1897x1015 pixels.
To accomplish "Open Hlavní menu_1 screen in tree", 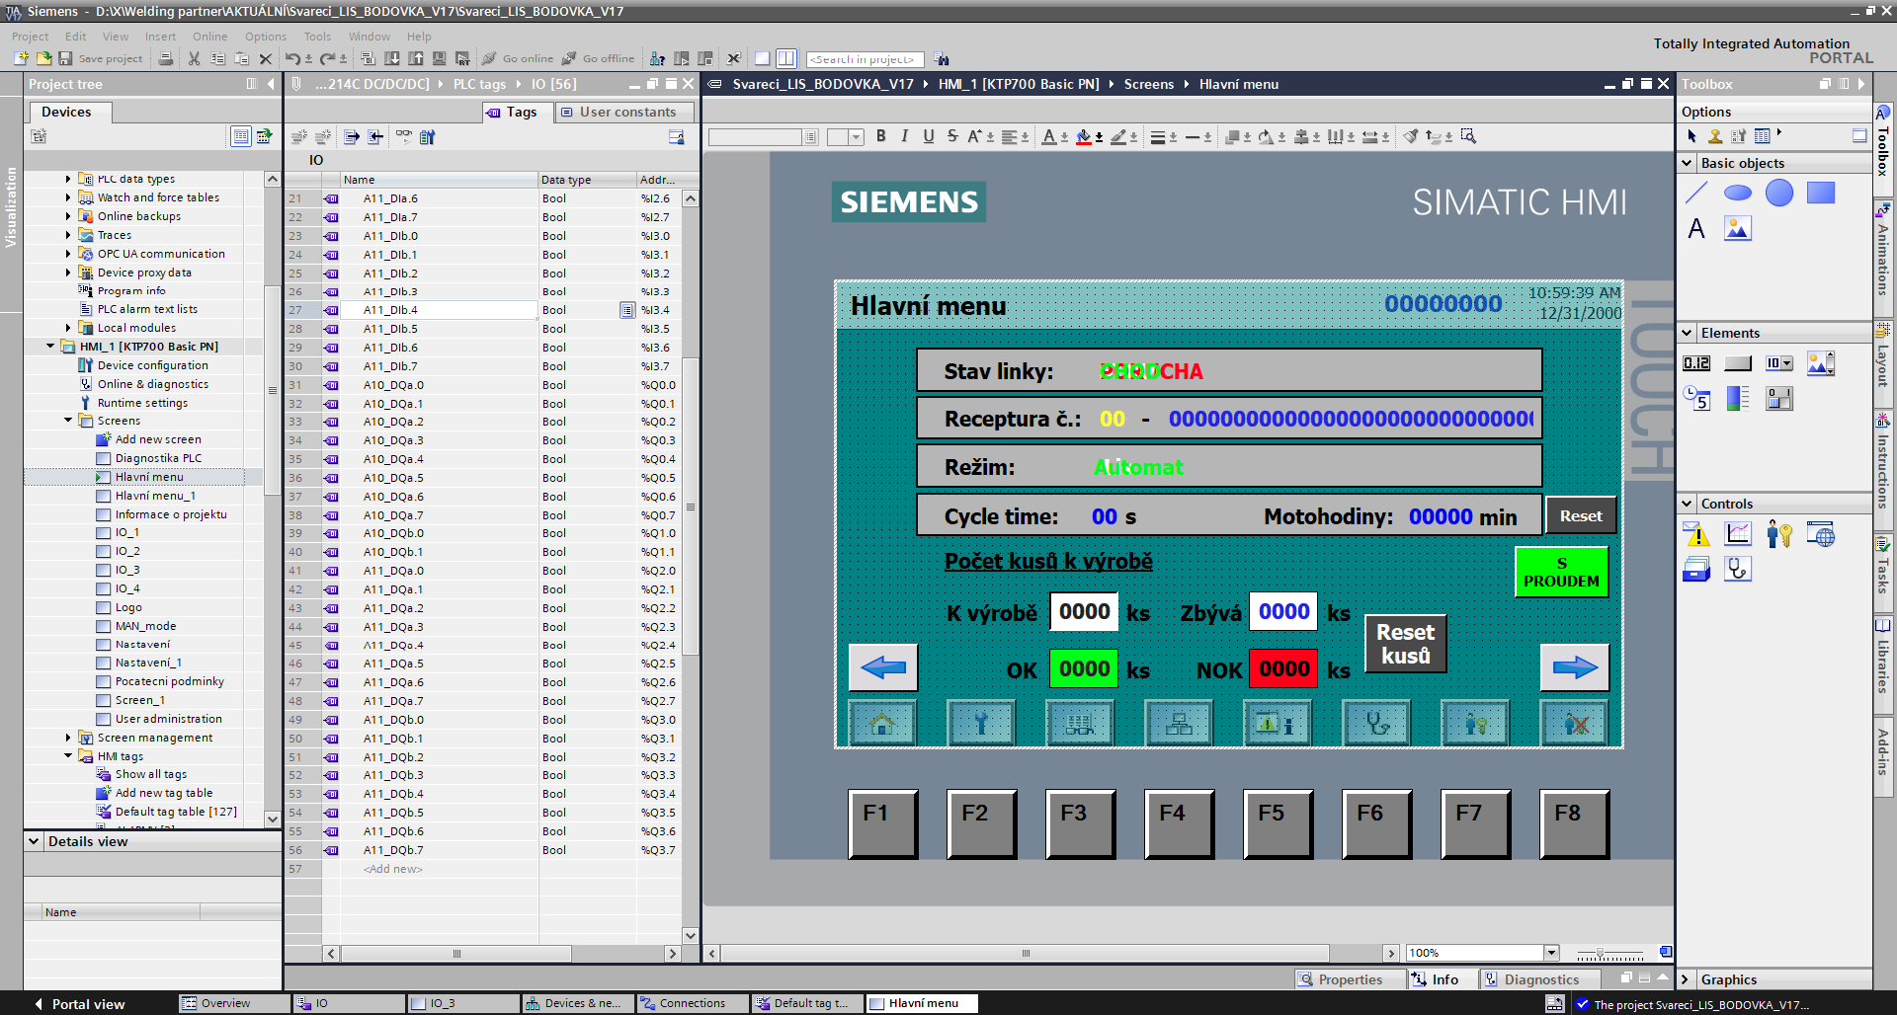I will [x=154, y=496].
